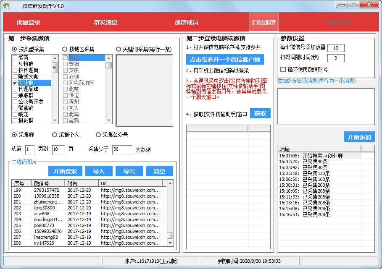The height and width of the screenshot is (269, 382).
Task: Click down arrow of region list scrollbar
Action: (x=109, y=120)
